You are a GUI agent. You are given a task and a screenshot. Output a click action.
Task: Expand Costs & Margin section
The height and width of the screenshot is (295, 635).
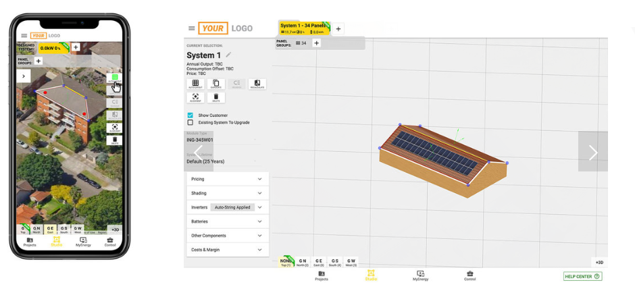coord(228,250)
